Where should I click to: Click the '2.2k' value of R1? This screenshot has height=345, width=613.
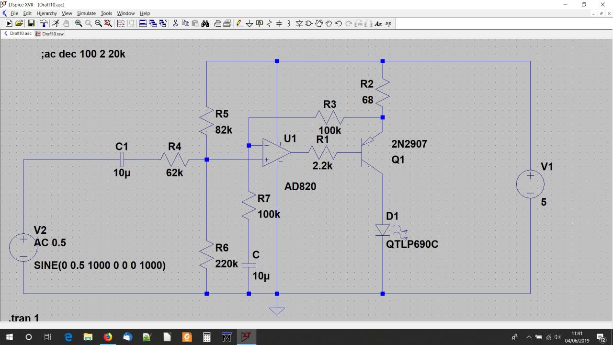[x=322, y=165]
